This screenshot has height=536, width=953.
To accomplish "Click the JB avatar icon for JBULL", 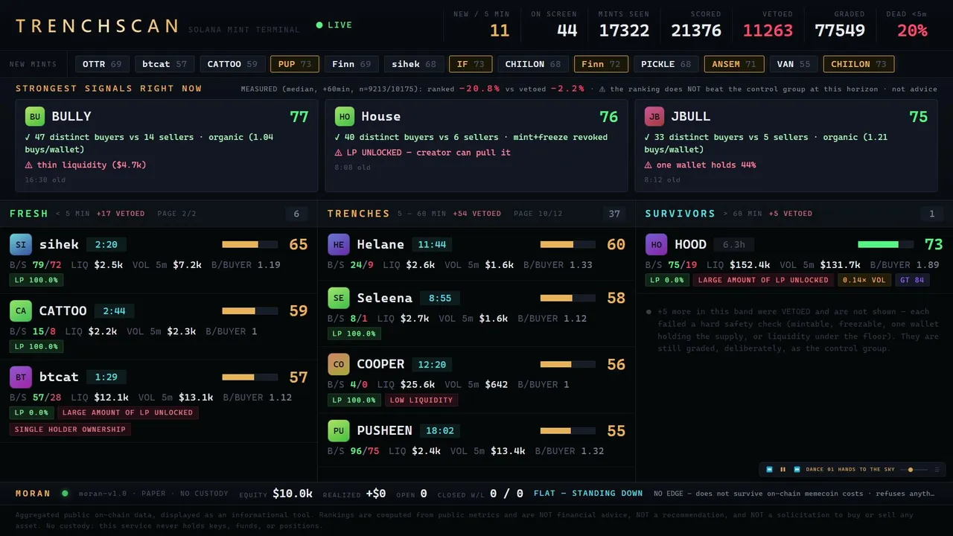I will point(654,116).
